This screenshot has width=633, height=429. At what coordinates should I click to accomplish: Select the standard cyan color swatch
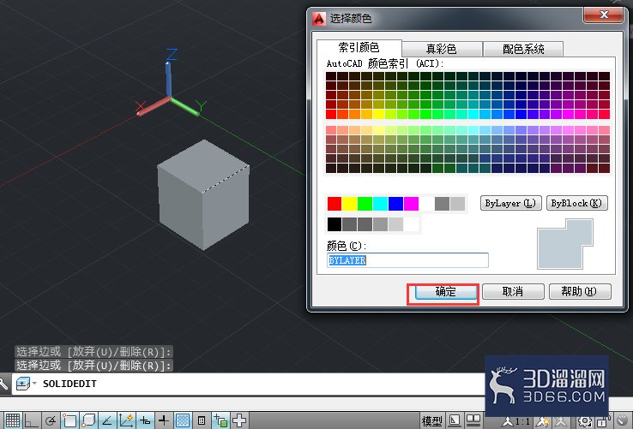point(380,204)
